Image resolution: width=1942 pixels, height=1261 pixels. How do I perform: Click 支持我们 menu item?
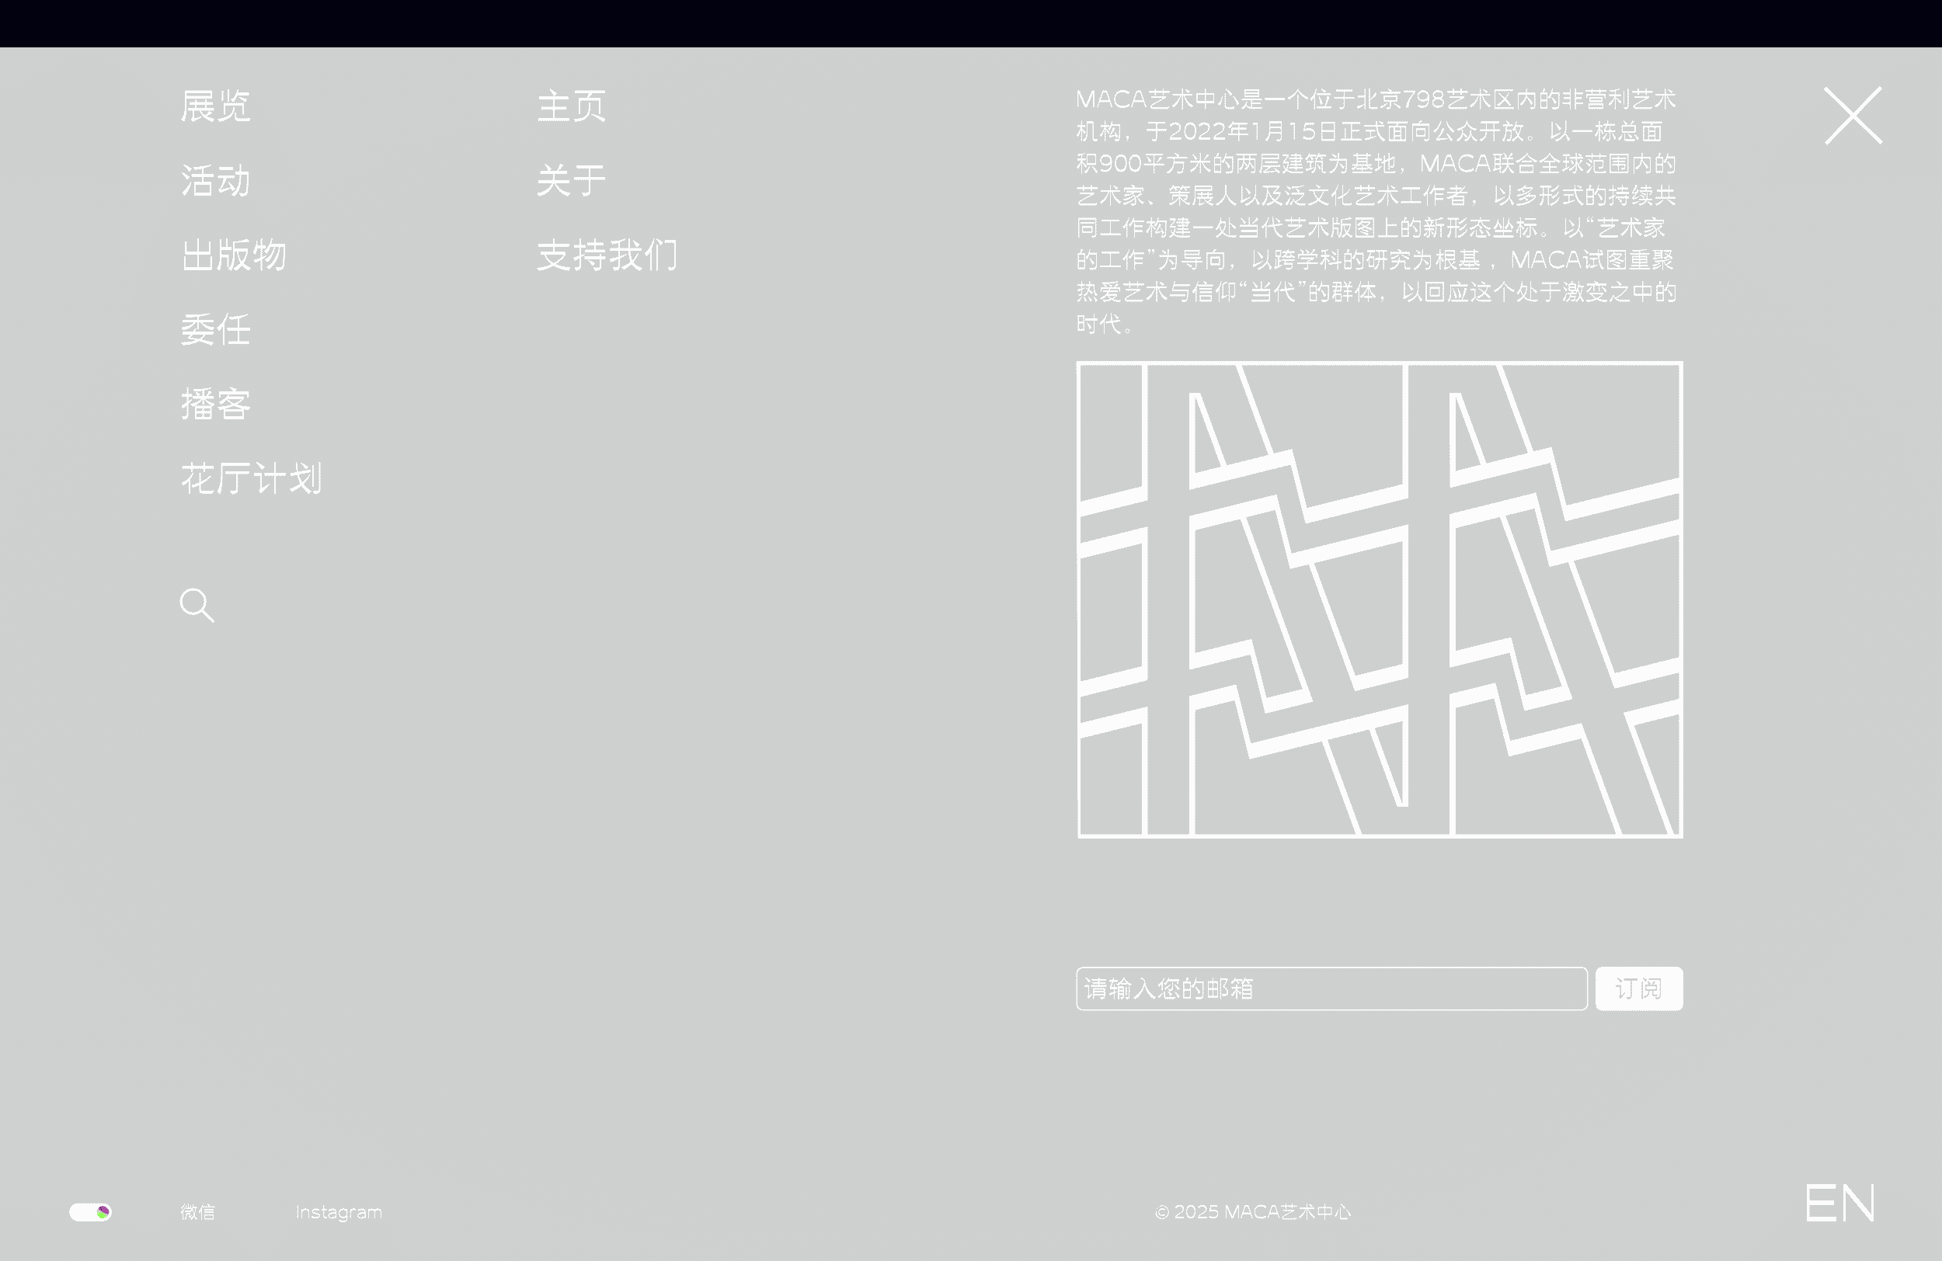click(x=607, y=255)
